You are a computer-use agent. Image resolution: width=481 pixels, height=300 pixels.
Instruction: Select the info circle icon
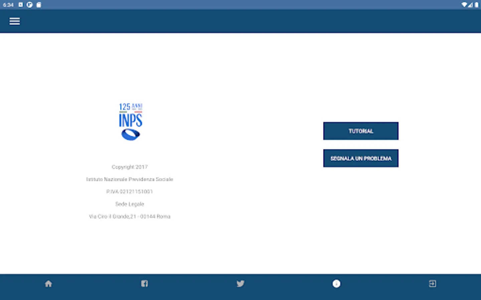(336, 284)
